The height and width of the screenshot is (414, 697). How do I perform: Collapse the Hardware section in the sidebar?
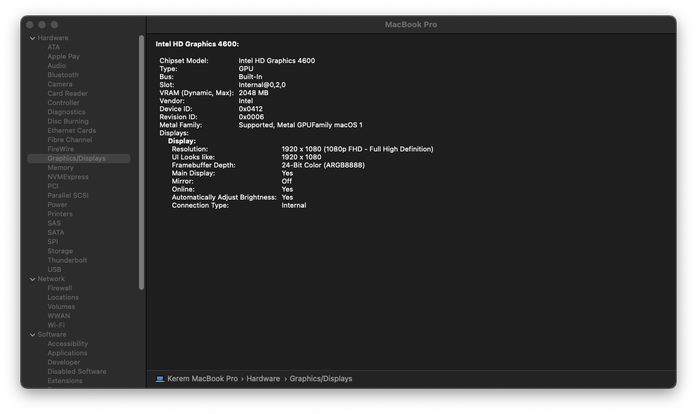[32, 38]
